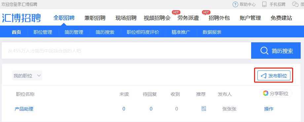Click the colorful 分享职位 share icon
The width and height of the screenshot is (304, 122).
[x=265, y=93]
